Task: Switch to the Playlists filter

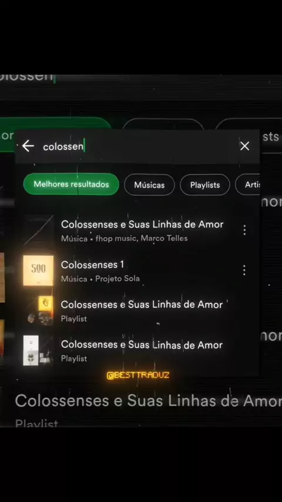Action: (205, 185)
